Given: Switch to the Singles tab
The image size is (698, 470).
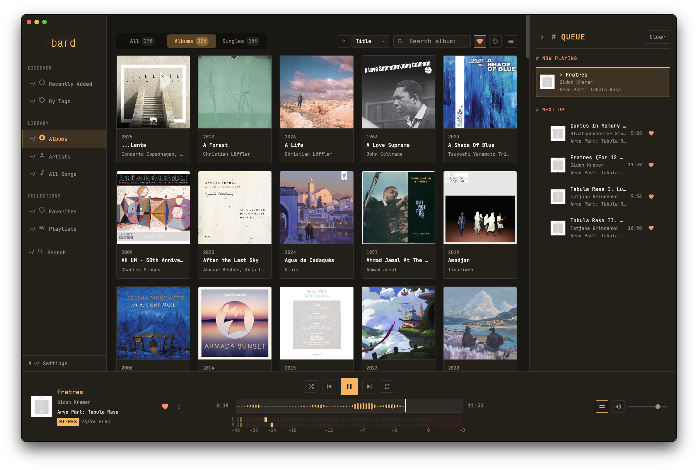Looking at the screenshot, I should (x=240, y=41).
